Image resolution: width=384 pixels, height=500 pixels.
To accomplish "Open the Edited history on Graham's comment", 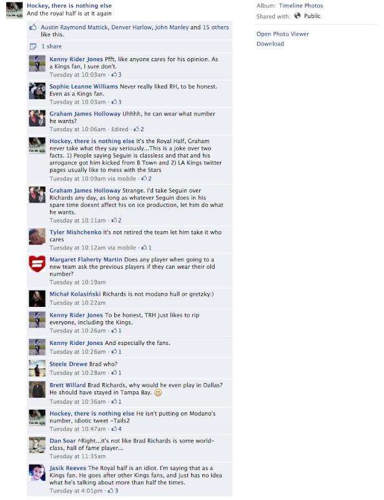I will click(x=120, y=129).
